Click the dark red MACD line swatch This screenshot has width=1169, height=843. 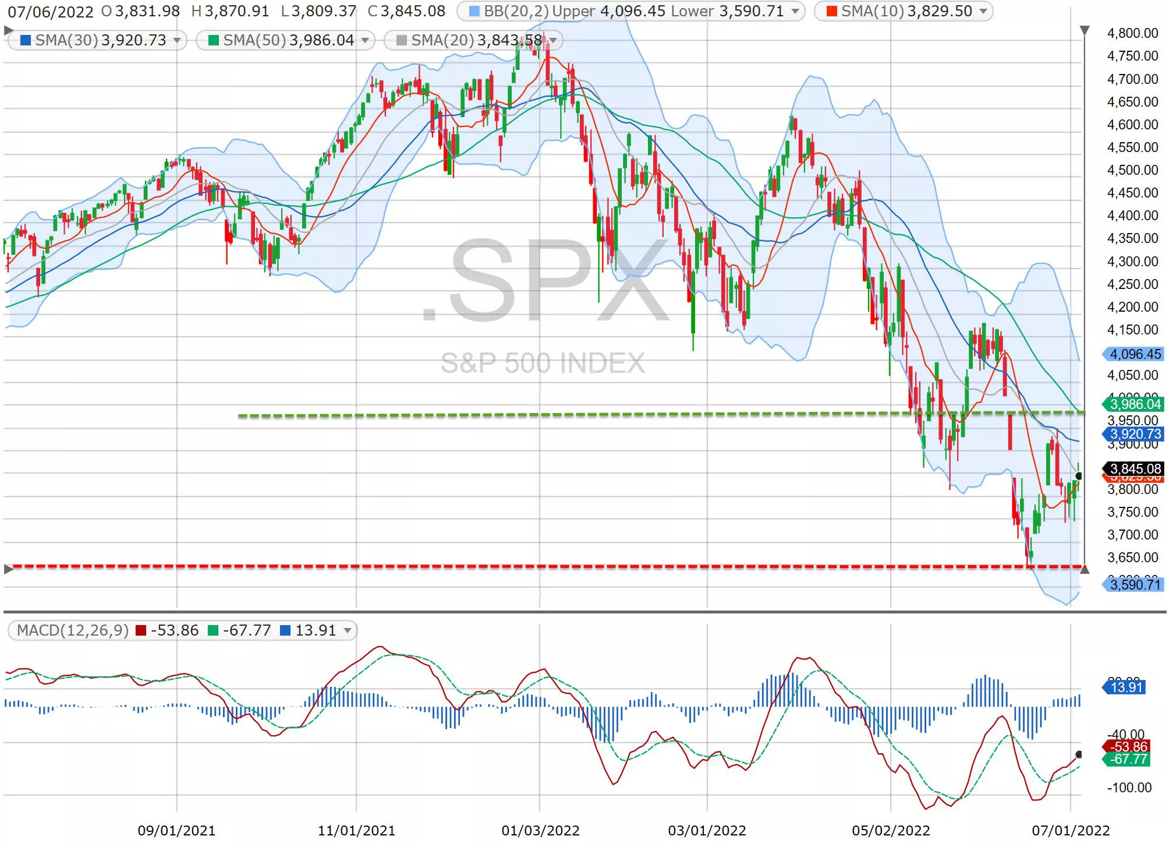coord(140,630)
